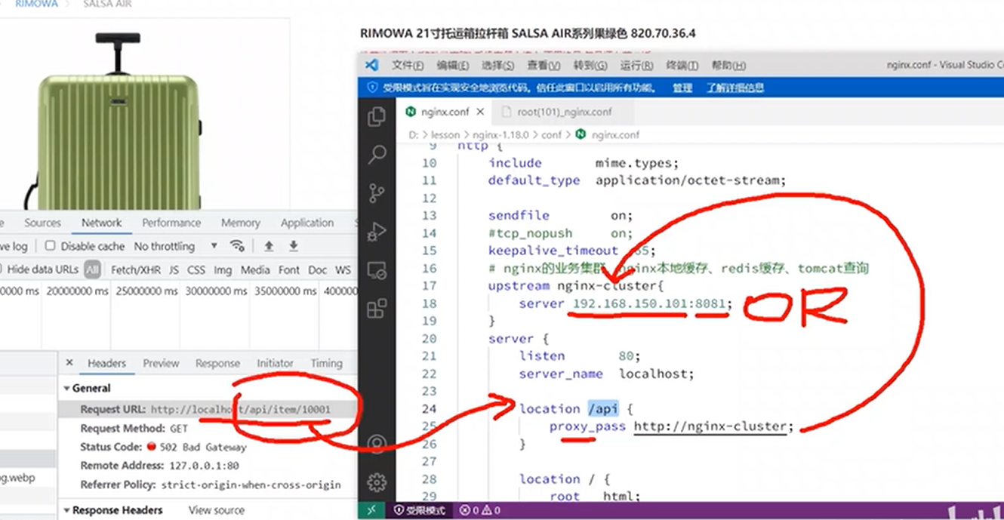This screenshot has height=520, width=1004.
Task: Filter requests by Img
Action: pos(223,269)
